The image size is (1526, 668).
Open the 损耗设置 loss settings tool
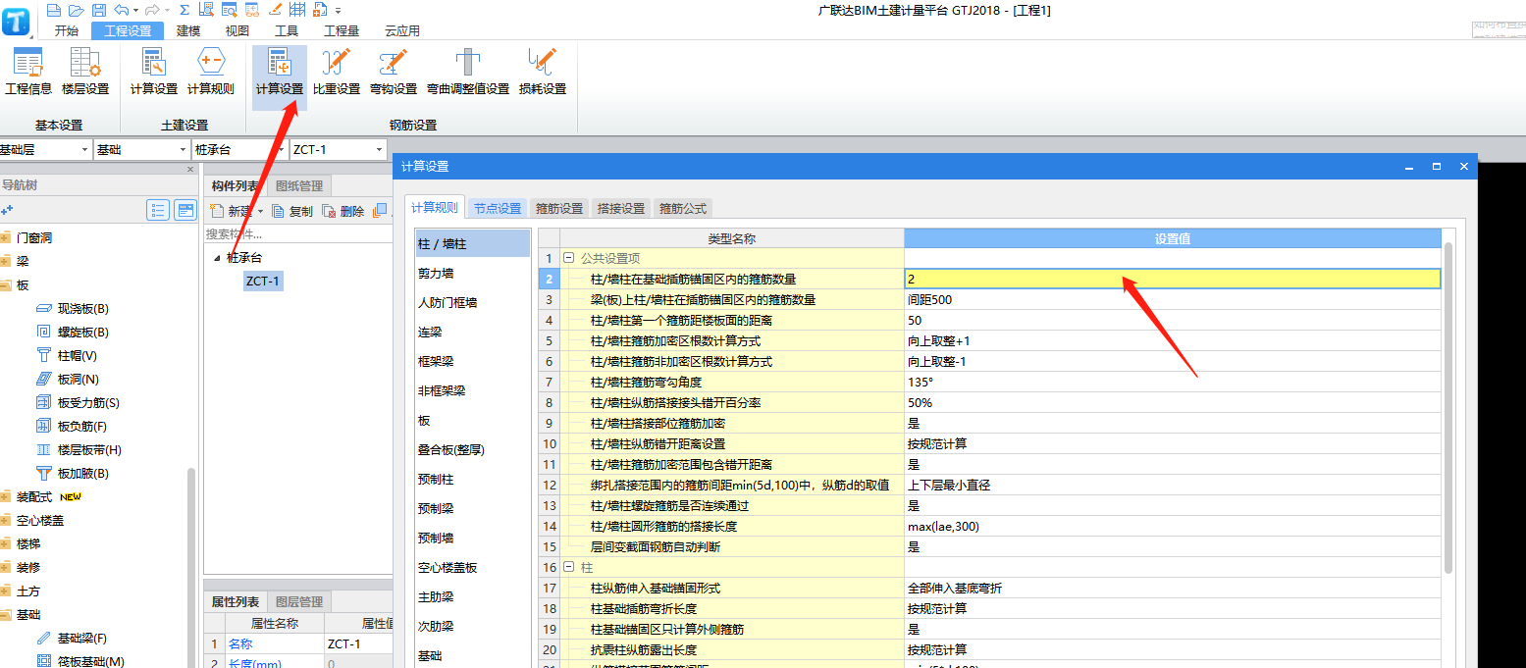point(543,72)
